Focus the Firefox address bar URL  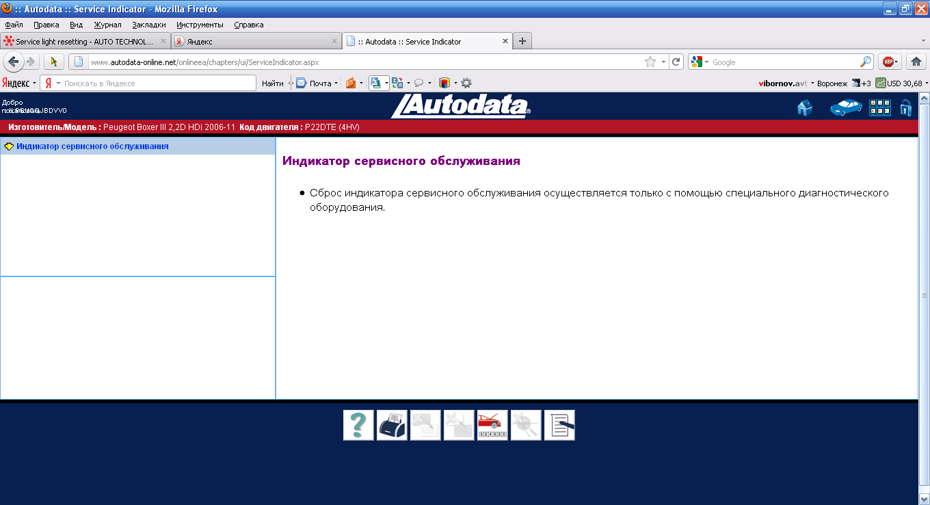tap(366, 62)
